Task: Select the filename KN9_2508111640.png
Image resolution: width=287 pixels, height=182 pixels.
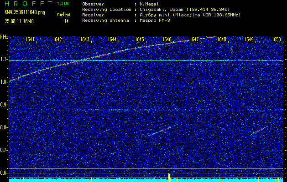Action: point(25,12)
